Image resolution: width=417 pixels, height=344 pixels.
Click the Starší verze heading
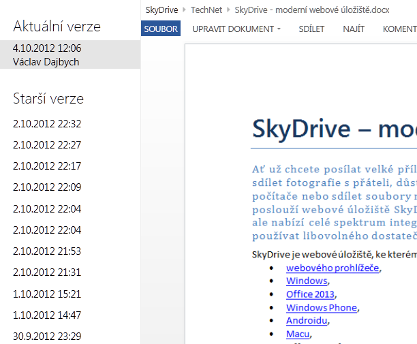[x=48, y=99]
